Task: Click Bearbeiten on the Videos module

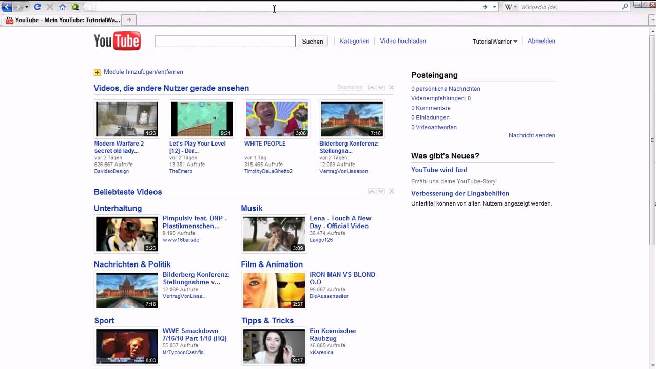Action: tap(350, 88)
